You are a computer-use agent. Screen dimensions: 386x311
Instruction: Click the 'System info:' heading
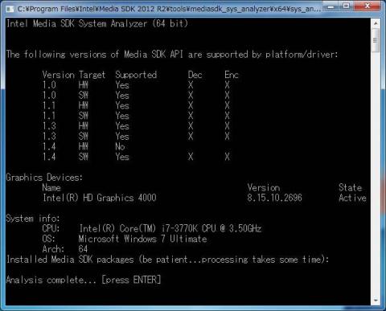[x=33, y=219]
